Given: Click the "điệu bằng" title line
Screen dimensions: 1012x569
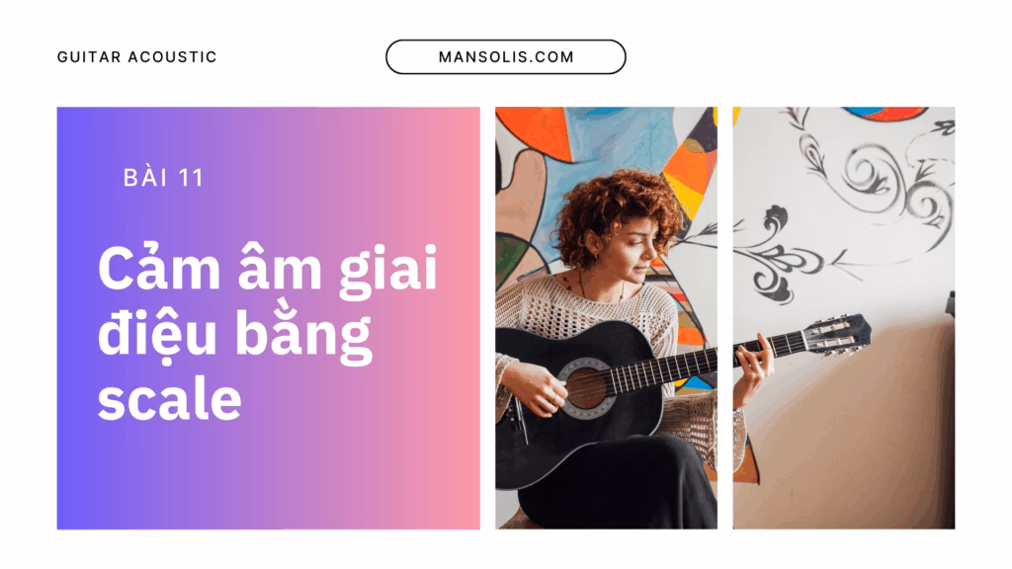Looking at the screenshot, I should coord(235,336).
